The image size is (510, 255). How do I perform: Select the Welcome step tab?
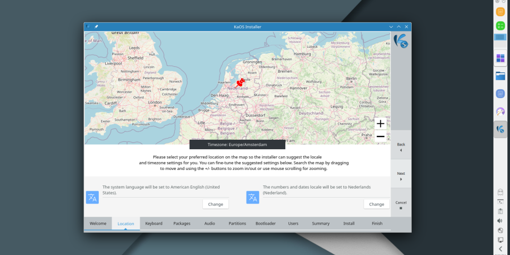98,224
